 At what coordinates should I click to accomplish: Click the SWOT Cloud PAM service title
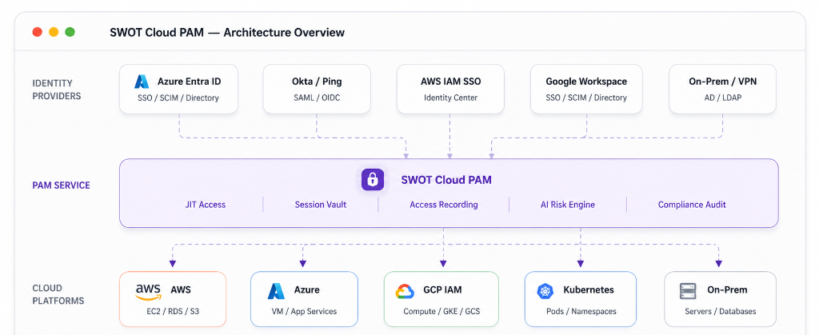click(x=446, y=180)
